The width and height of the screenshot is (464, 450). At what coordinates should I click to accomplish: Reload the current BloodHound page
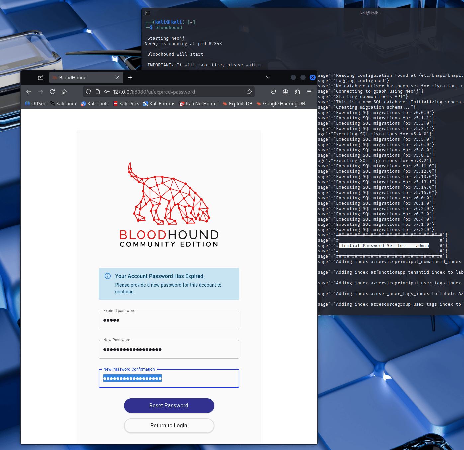(x=52, y=92)
